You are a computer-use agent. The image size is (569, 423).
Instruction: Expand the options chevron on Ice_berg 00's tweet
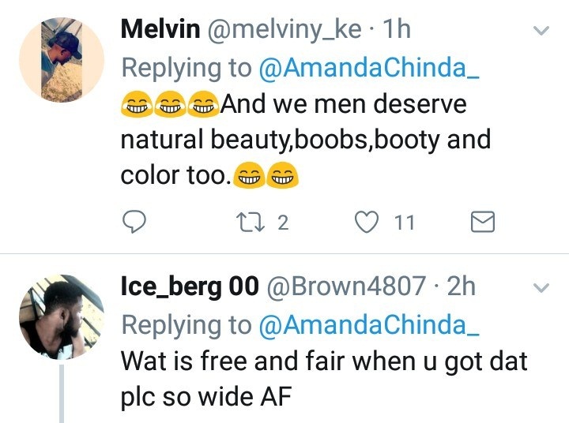[x=541, y=287]
